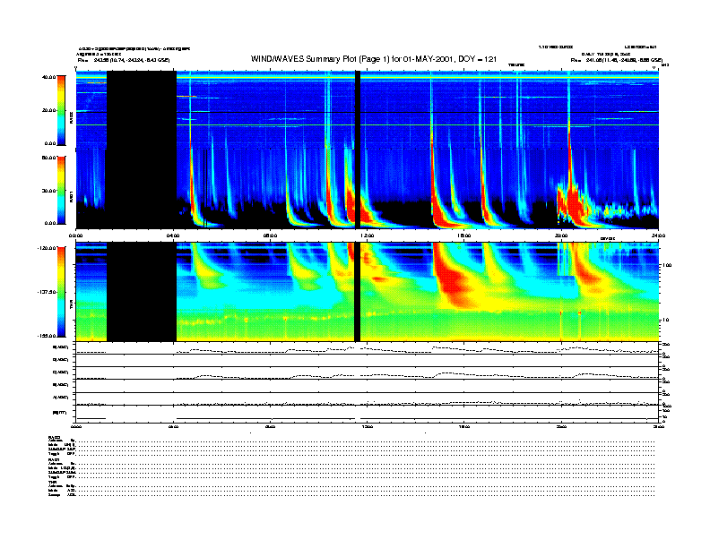The height and width of the screenshot is (548, 710).
Task: Click the bottom line-plot row label
Action: click(x=60, y=412)
